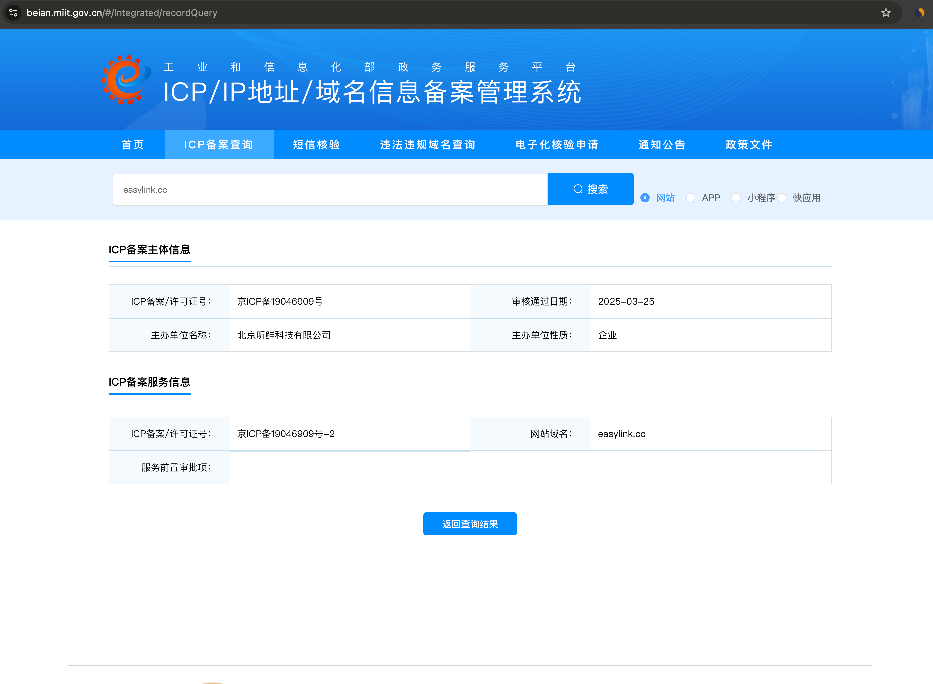Image resolution: width=933 pixels, height=684 pixels.
Task: Open site info icon beside the URL
Action: (13, 13)
